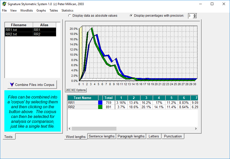The height and width of the screenshot is (159, 230).
Task: Select RR1.txt in the file list
Action: [19, 30]
